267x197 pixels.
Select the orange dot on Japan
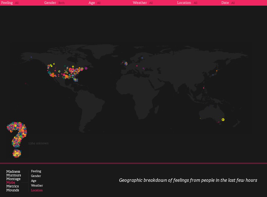tap(217, 71)
